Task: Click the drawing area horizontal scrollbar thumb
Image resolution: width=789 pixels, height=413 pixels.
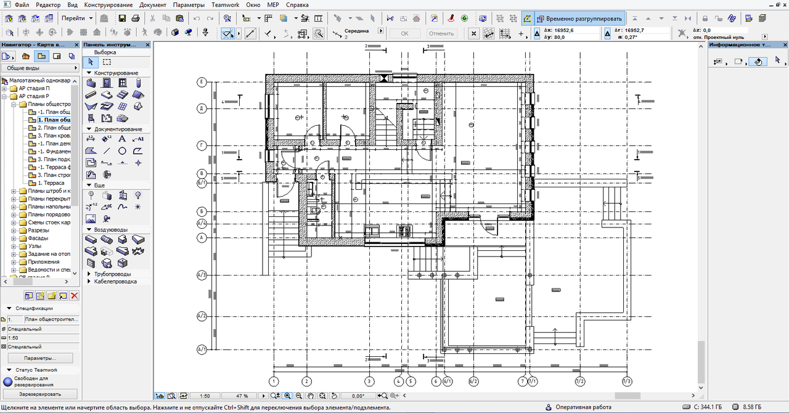Action: [x=628, y=396]
